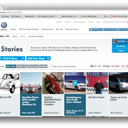Open the Why VW menu
Viewport: 128px width, 128px height.
[x=59, y=29]
